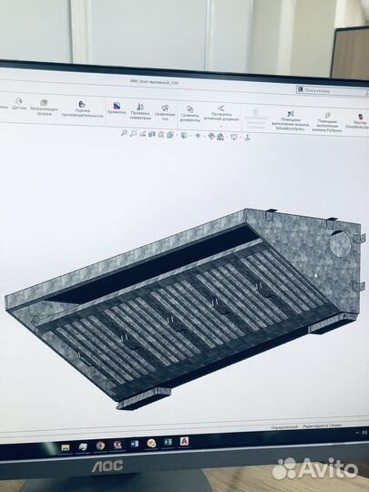This screenshot has width=369, height=492.
Task: Select Zoom to Area icon
Action: coord(133,134)
